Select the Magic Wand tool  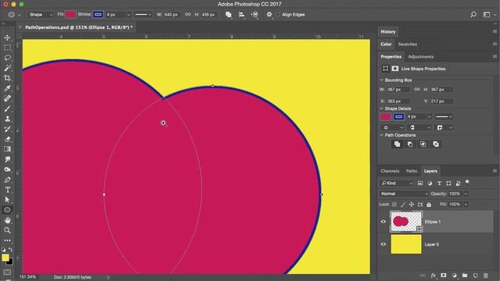[7, 68]
